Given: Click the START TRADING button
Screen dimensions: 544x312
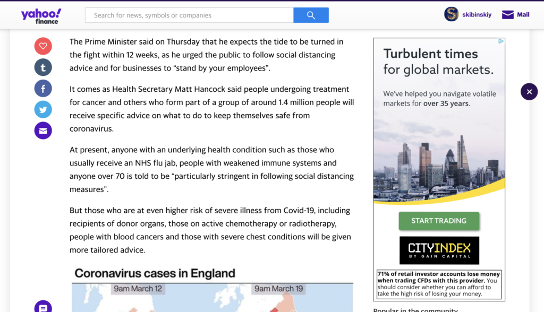Looking at the screenshot, I should (x=439, y=221).
